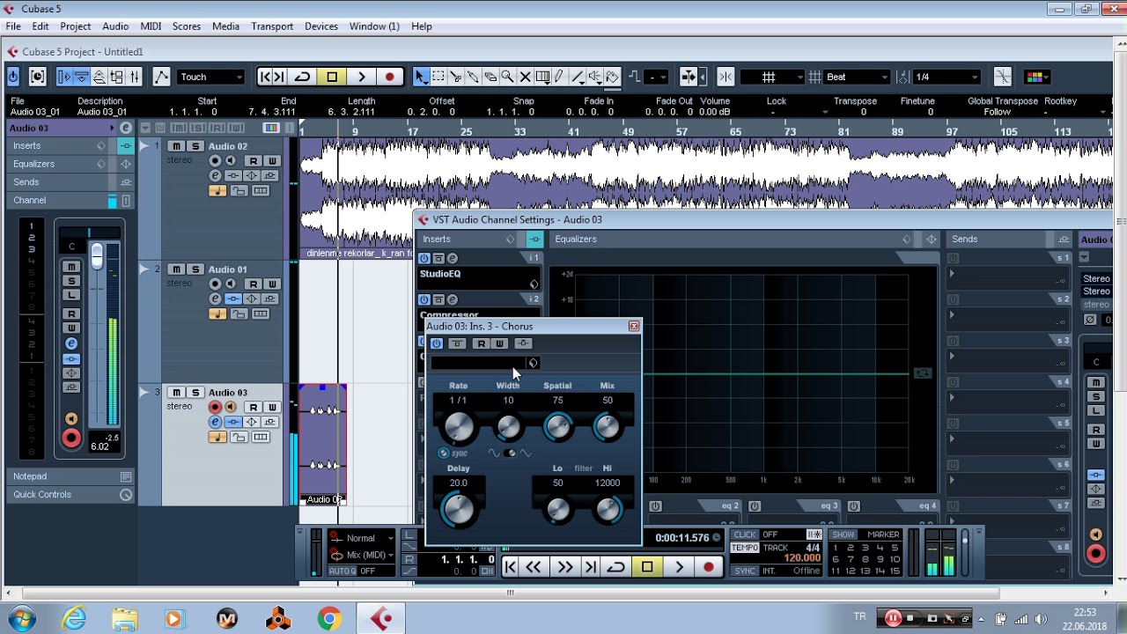Select the Mute X tool
The height and width of the screenshot is (634, 1127).
click(526, 77)
